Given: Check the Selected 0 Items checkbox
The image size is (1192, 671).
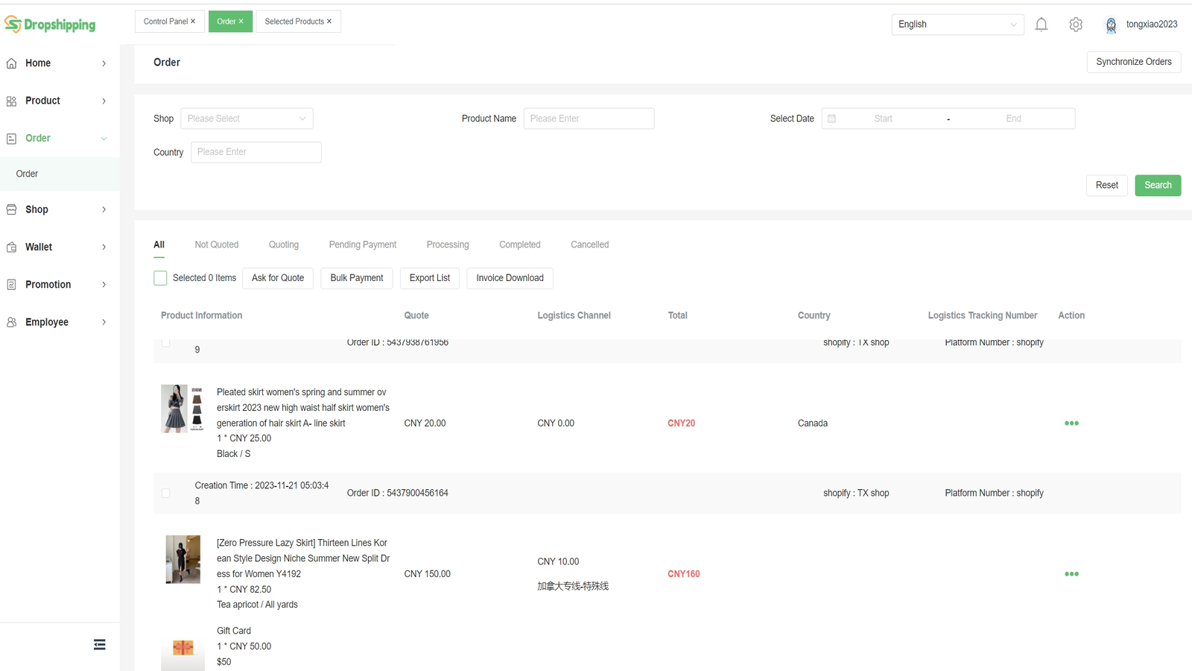Looking at the screenshot, I should point(159,277).
